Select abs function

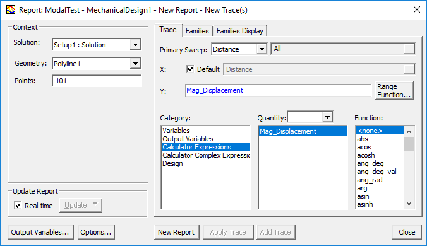(380, 139)
